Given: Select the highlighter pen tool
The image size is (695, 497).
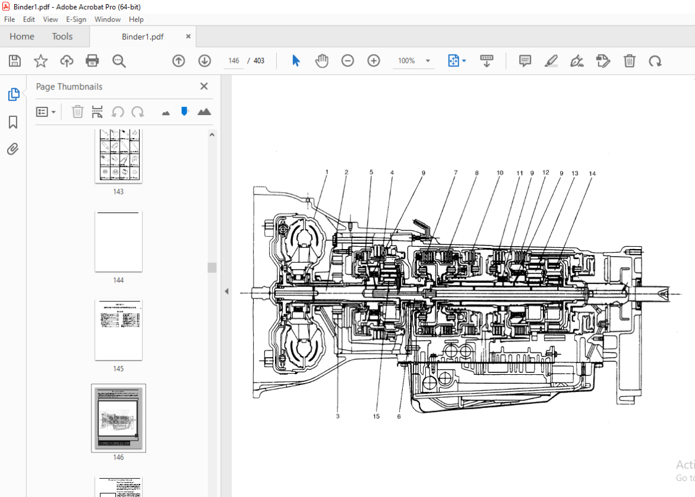Looking at the screenshot, I should pos(551,60).
